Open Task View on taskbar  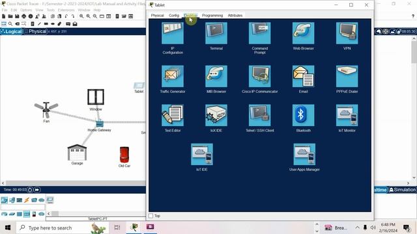[x=117, y=227]
